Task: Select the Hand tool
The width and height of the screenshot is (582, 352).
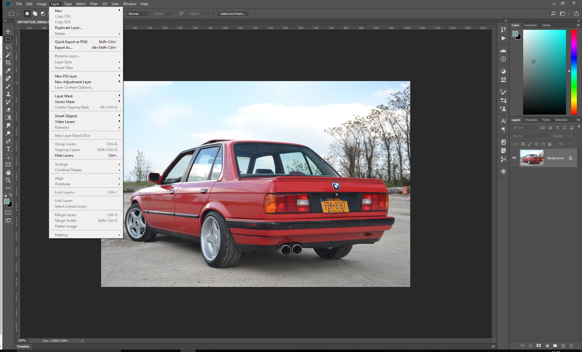Action: coord(8,172)
